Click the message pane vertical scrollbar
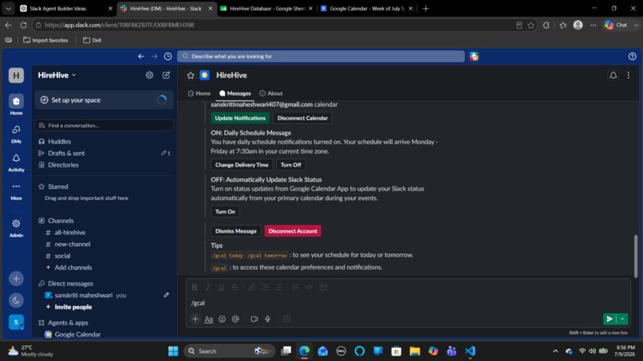 pyautogui.click(x=636, y=256)
